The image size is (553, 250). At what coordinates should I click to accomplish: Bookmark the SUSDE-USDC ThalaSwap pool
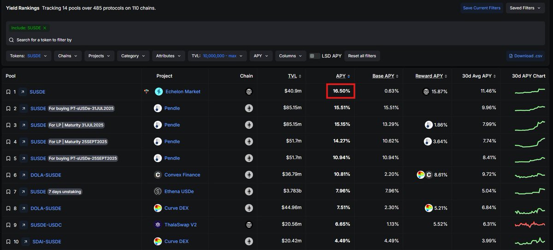click(8, 225)
